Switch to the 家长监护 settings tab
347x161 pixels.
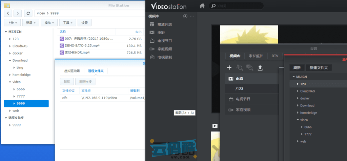[256, 56]
